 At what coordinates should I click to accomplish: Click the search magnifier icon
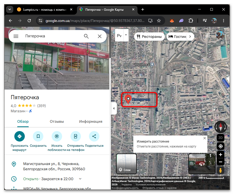(x=86, y=36)
